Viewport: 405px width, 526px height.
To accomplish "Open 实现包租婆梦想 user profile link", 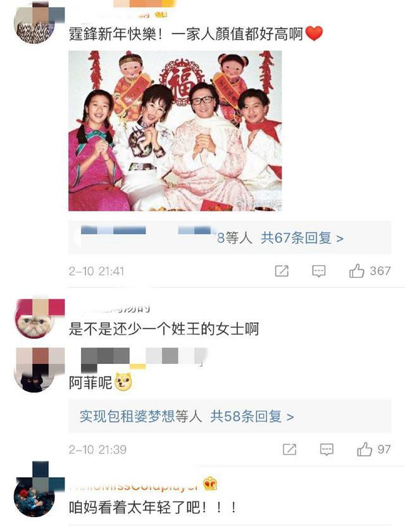I will [127, 416].
